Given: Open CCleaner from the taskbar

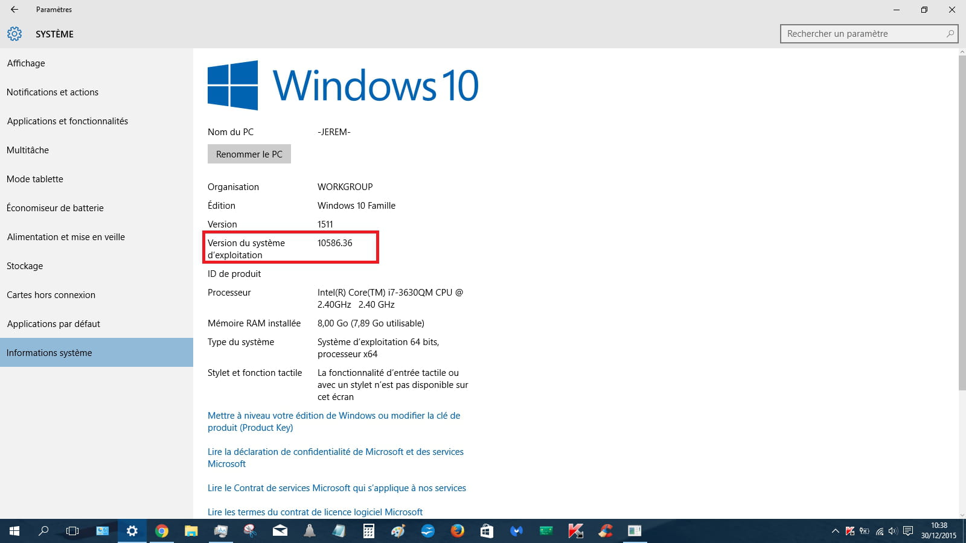Looking at the screenshot, I should point(605,531).
